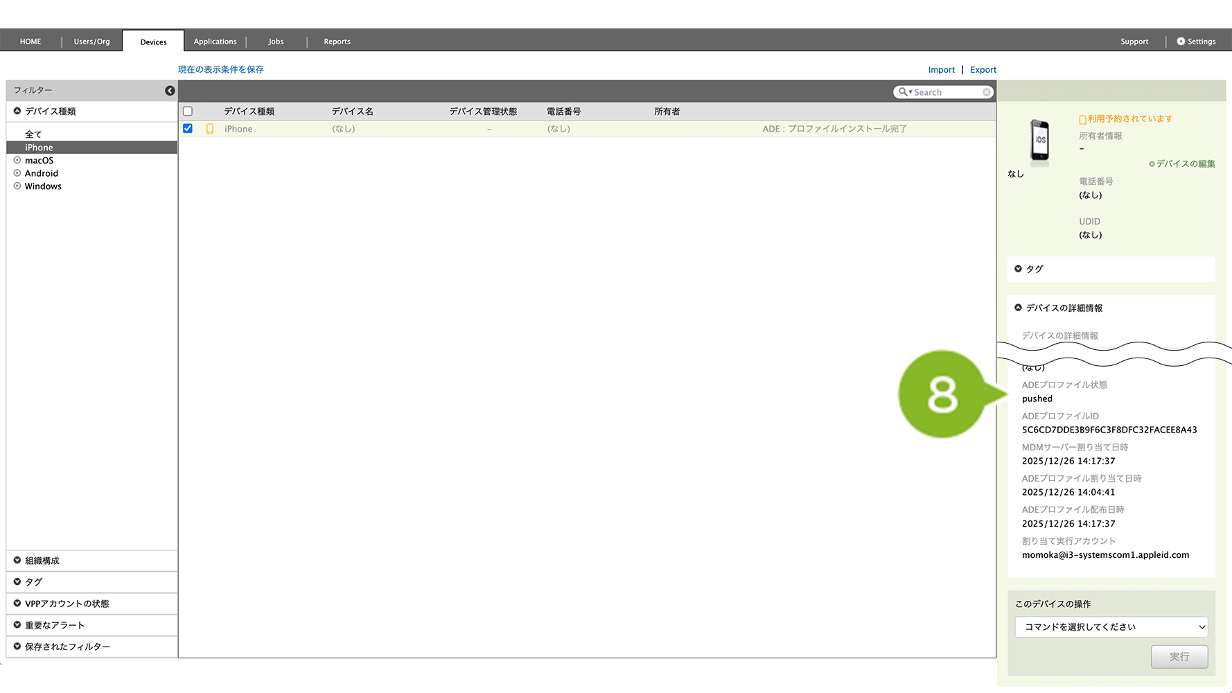Switch to the Users/Org tab
The width and height of the screenshot is (1232, 693).
(x=91, y=42)
